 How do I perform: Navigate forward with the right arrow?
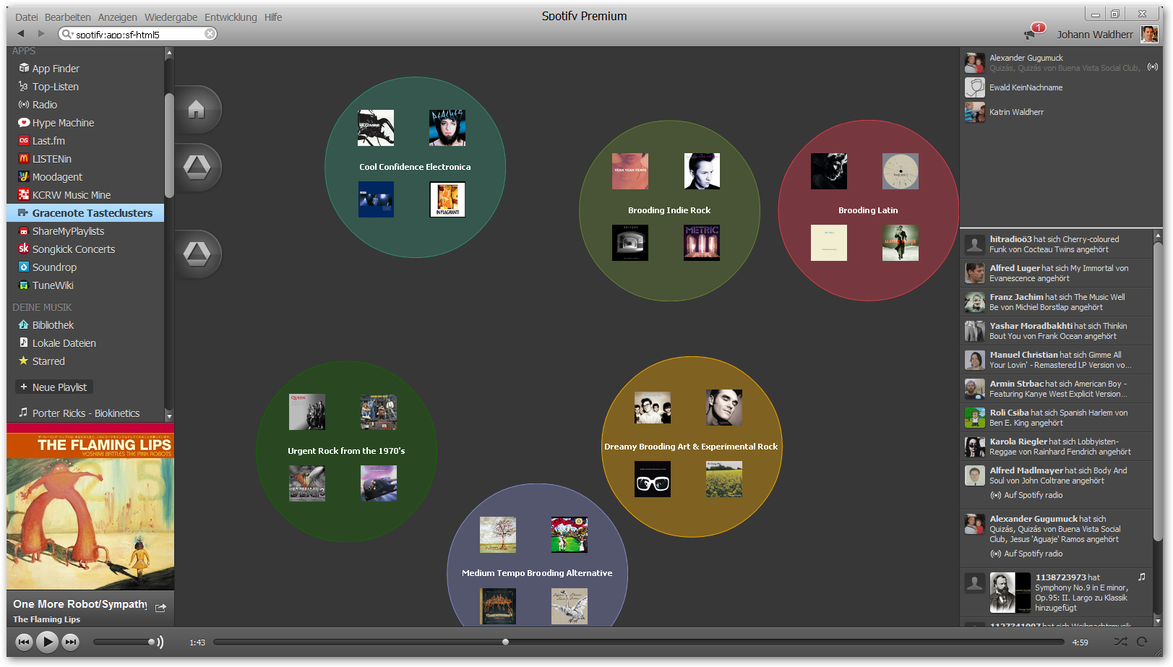[41, 34]
